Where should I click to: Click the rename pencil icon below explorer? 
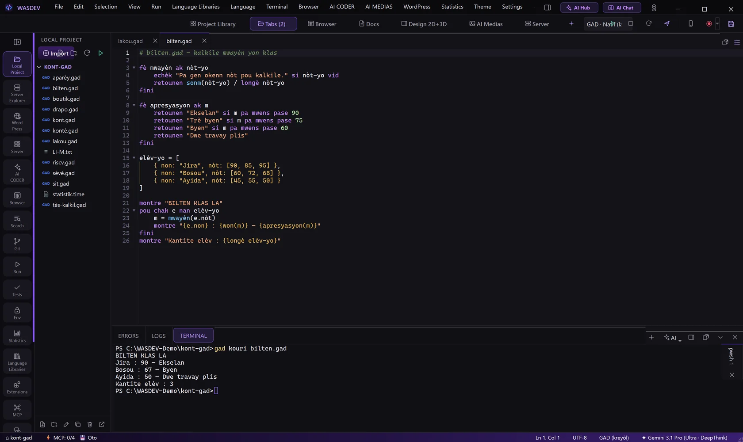pyautogui.click(x=66, y=424)
